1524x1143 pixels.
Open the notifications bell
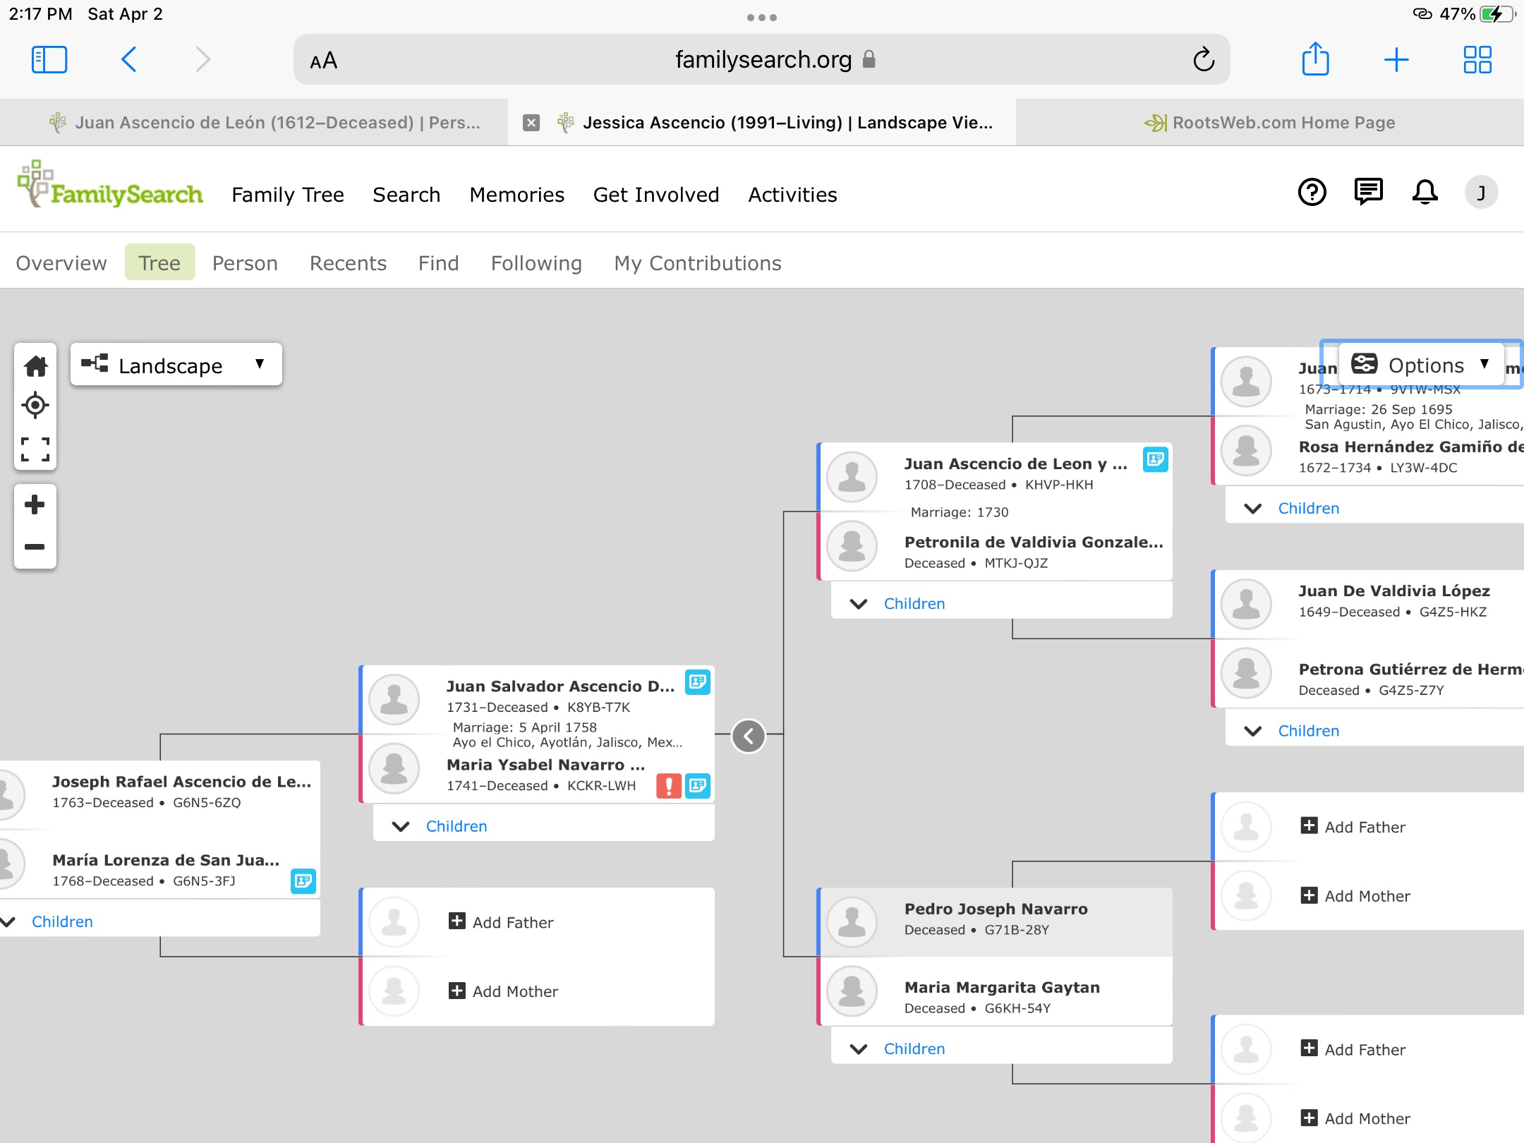coord(1425,192)
